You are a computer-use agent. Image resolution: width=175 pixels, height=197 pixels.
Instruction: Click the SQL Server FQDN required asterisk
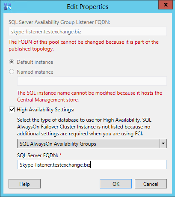click(x=61, y=155)
